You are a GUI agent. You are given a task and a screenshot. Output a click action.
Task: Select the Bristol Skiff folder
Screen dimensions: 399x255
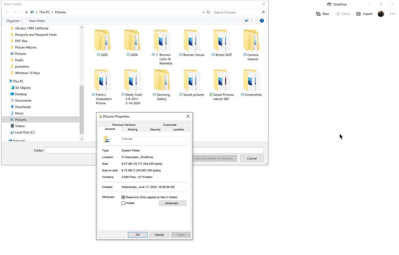point(221,43)
